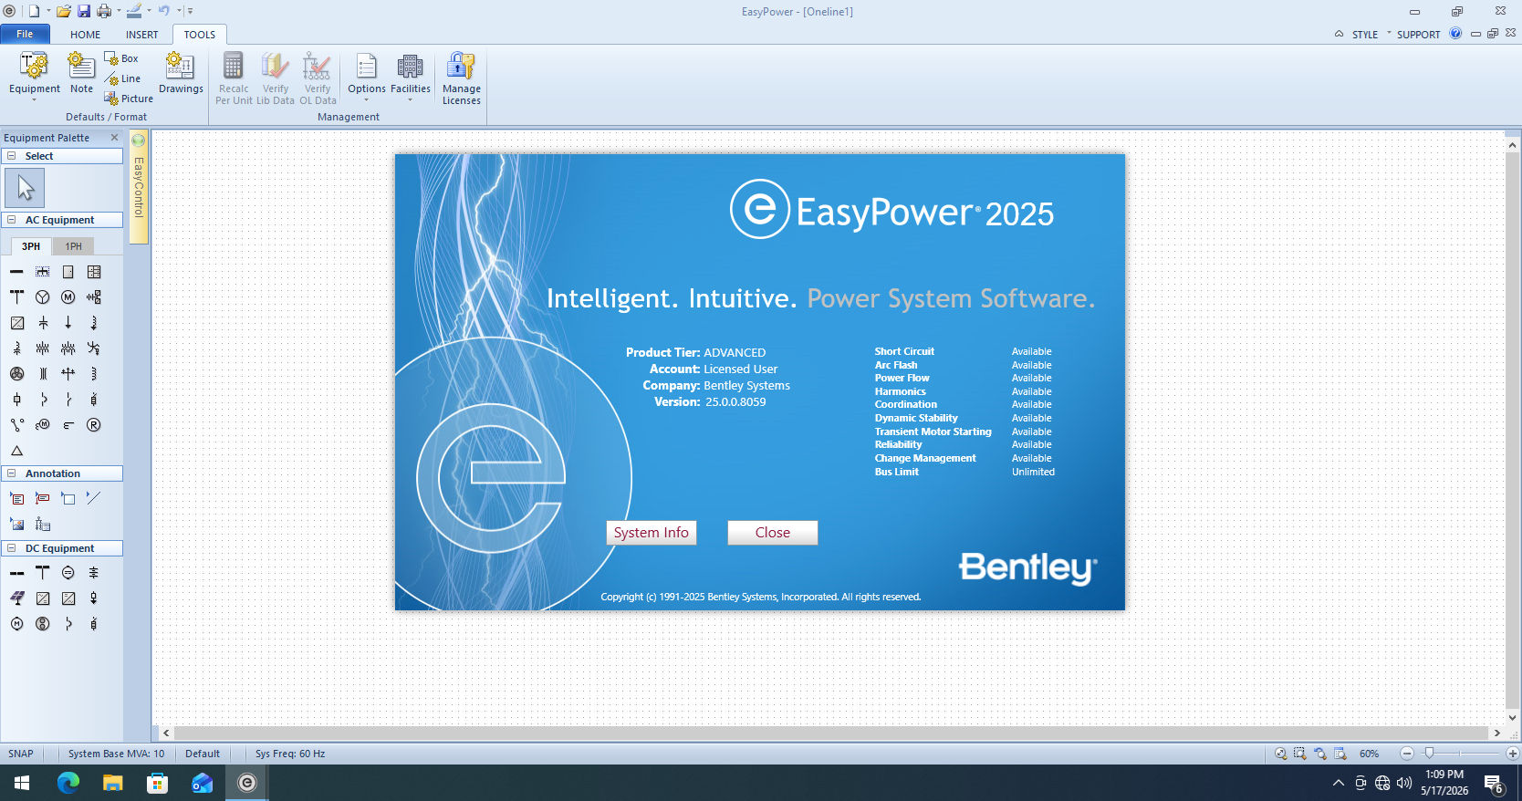Click the zoom out minus button
The image size is (1522, 801).
pos(1407,754)
